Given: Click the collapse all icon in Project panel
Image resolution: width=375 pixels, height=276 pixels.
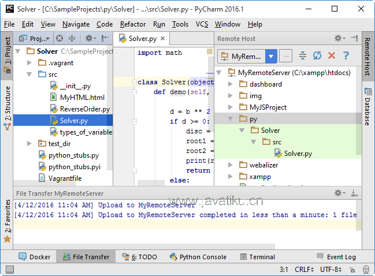Looking at the screenshot, I should (x=72, y=38).
